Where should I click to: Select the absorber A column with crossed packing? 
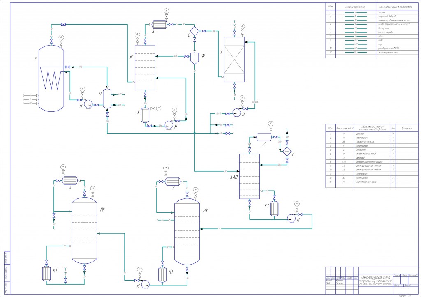click(234, 59)
